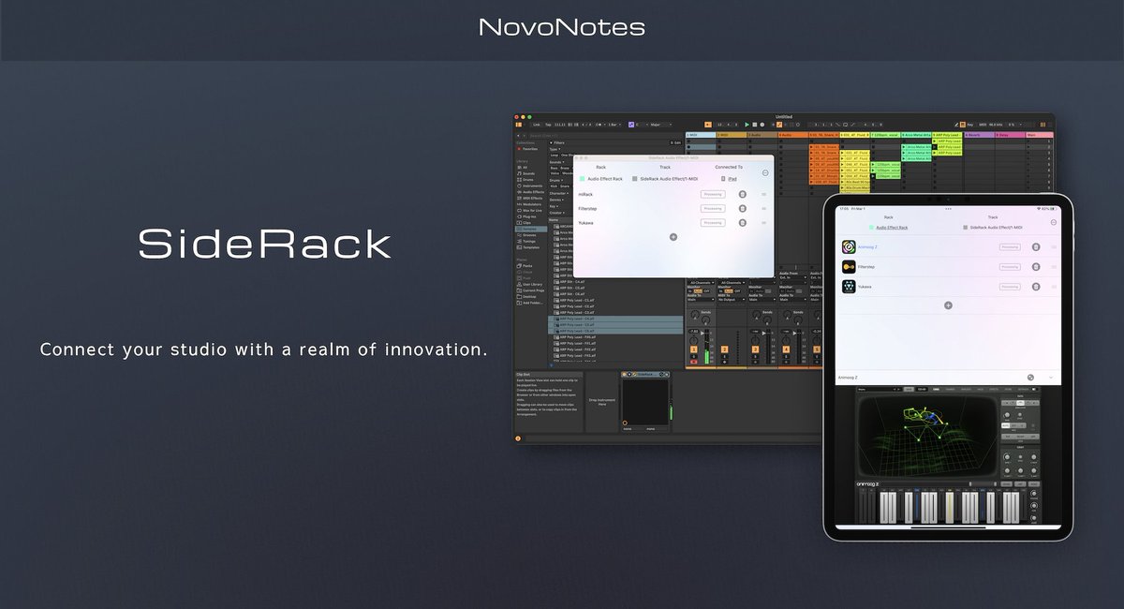1124x609 pixels.
Task: Tap Processing button for Animoog Z on iPad
Action: coord(1010,247)
